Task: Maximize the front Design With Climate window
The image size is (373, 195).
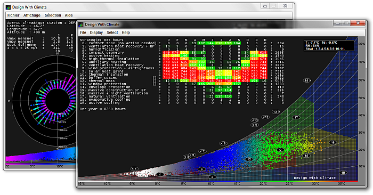Action: click(346, 23)
